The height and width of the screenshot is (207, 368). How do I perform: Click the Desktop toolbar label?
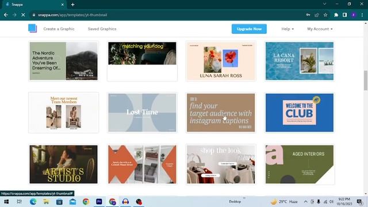(235, 202)
